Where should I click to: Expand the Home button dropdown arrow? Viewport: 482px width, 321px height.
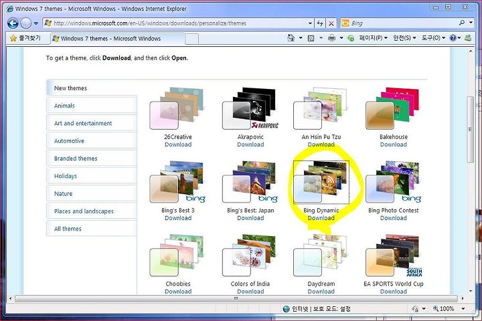pos(301,37)
